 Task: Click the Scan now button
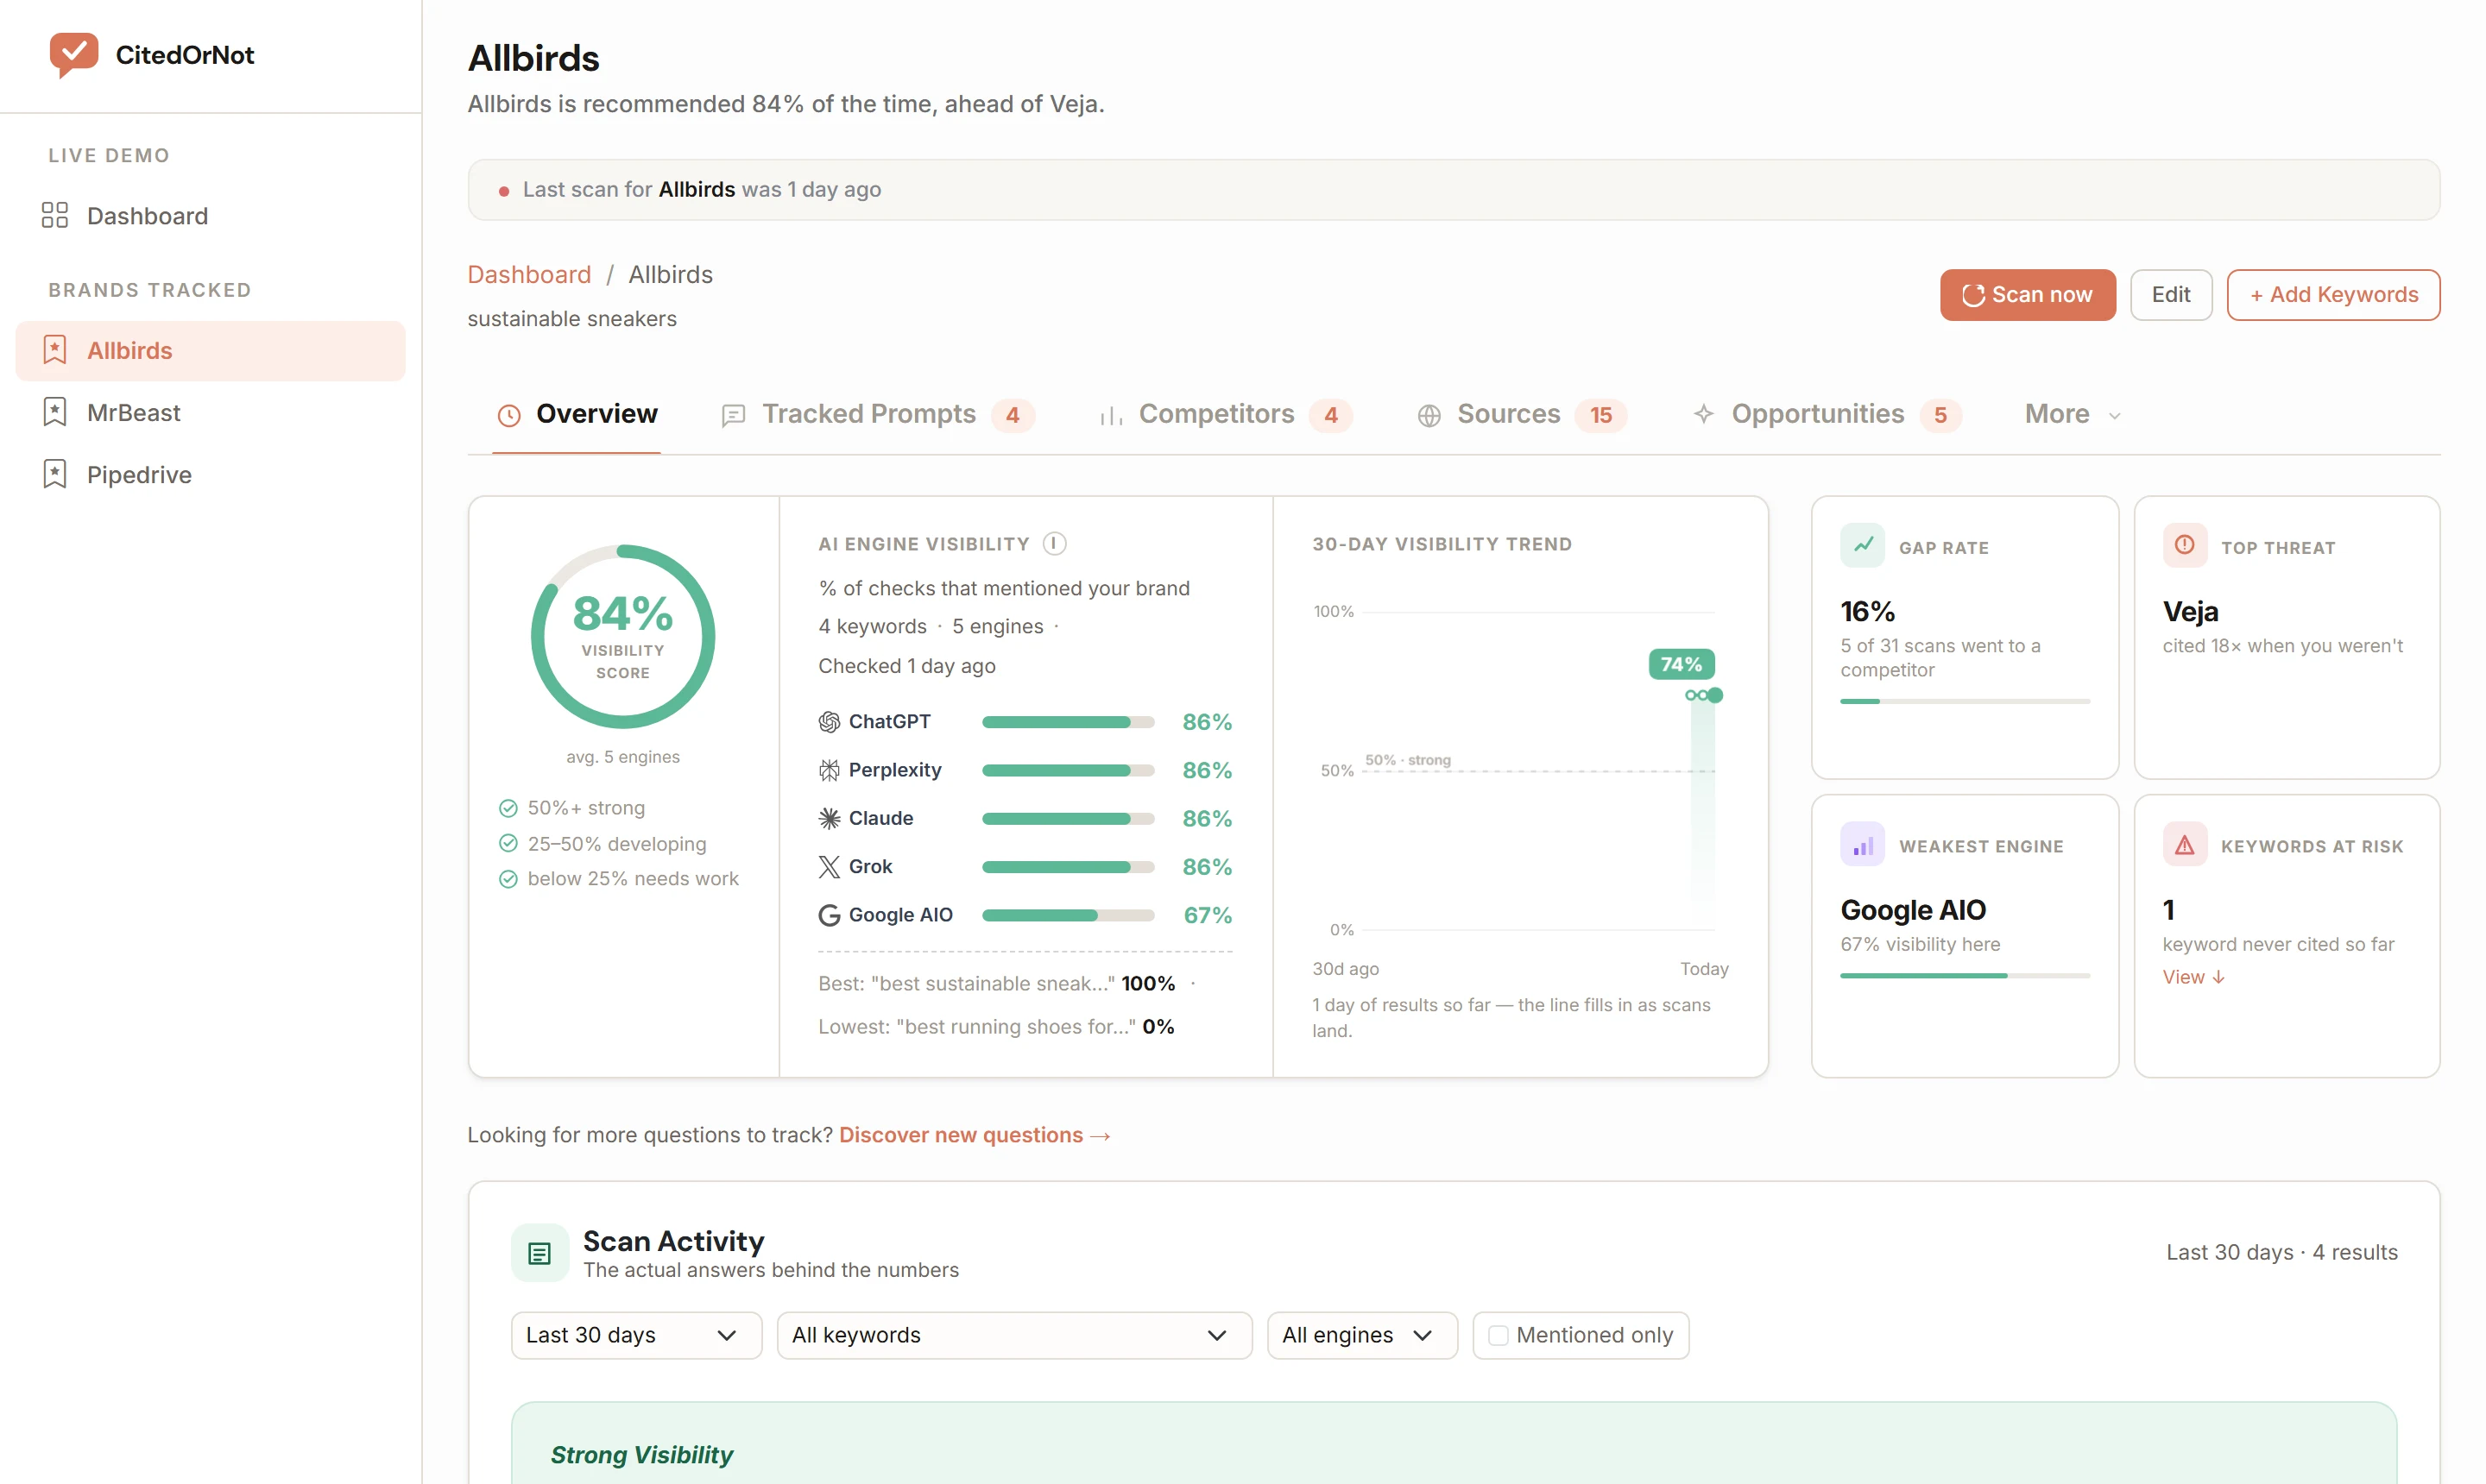2028,295
